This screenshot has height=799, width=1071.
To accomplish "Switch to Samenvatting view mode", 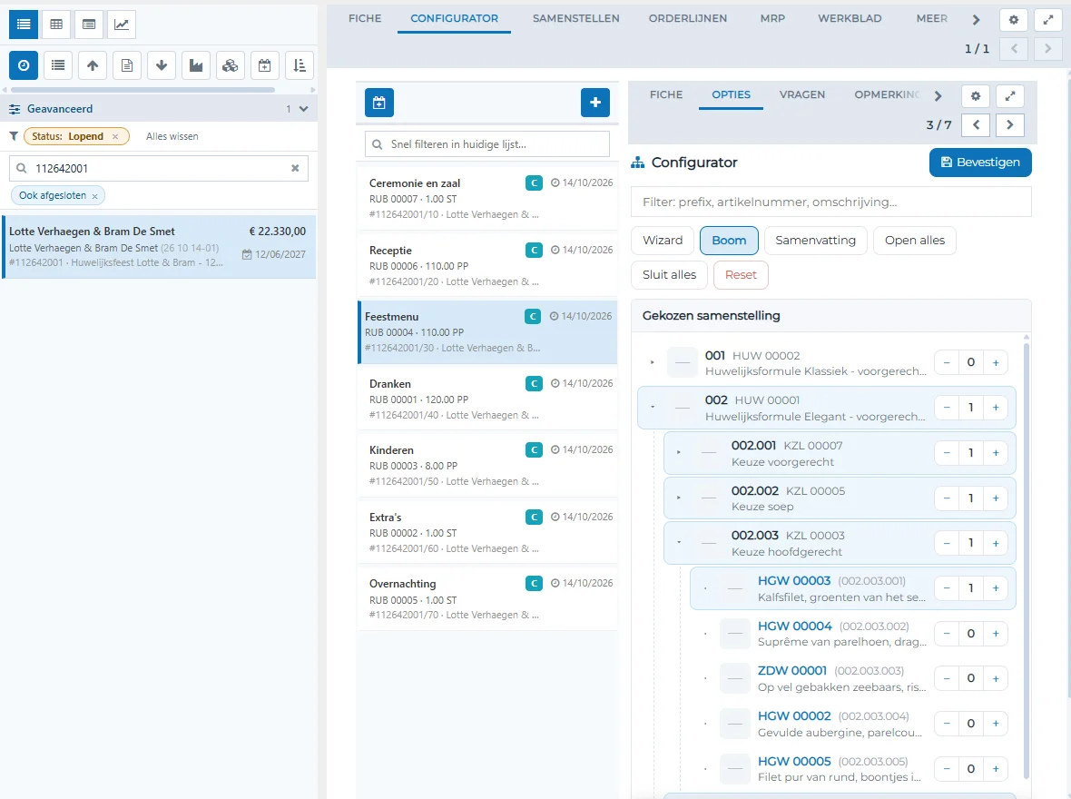I will tap(816, 241).
